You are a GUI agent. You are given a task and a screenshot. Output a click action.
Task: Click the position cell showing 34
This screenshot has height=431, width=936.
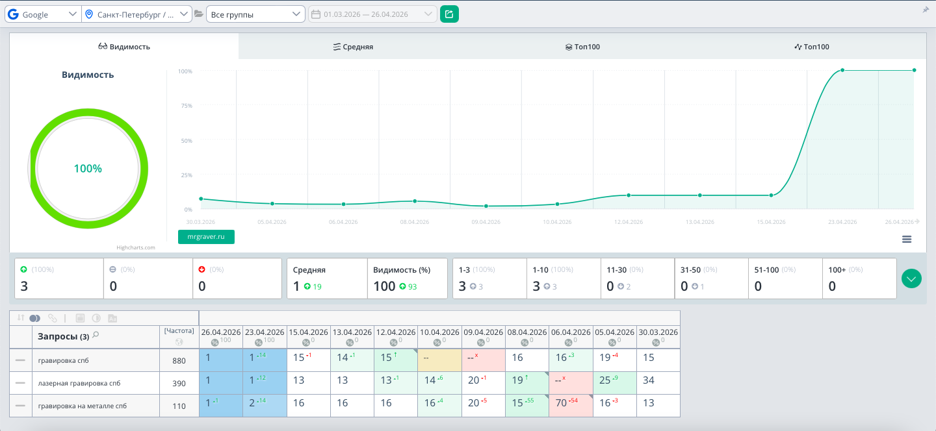point(658,383)
